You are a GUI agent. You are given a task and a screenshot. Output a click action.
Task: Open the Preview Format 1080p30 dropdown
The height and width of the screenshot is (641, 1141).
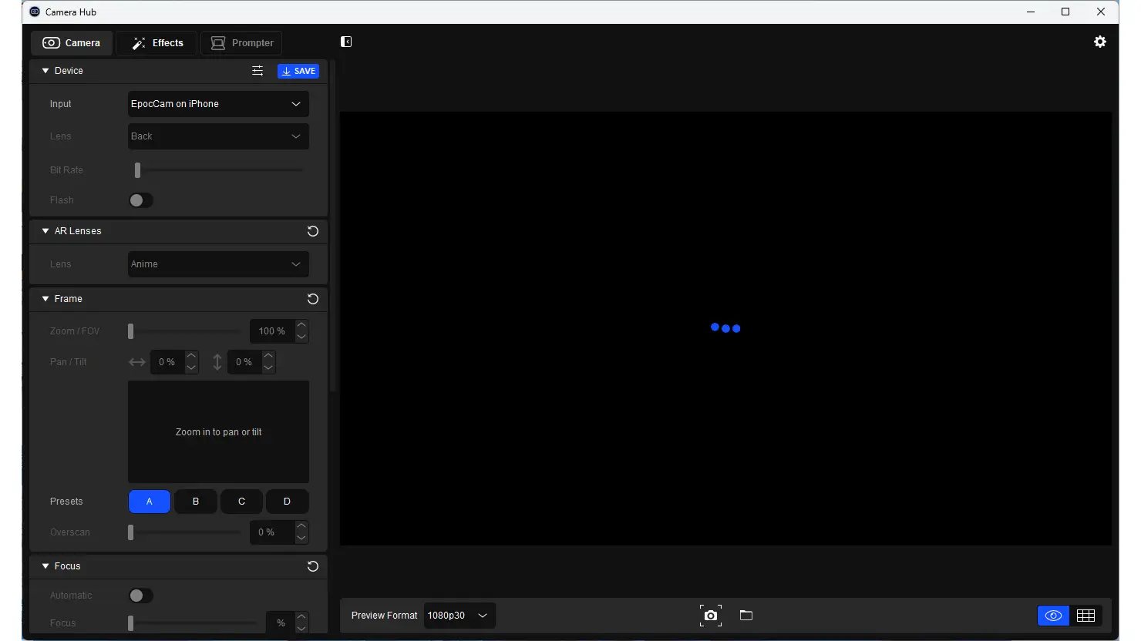coord(459,616)
